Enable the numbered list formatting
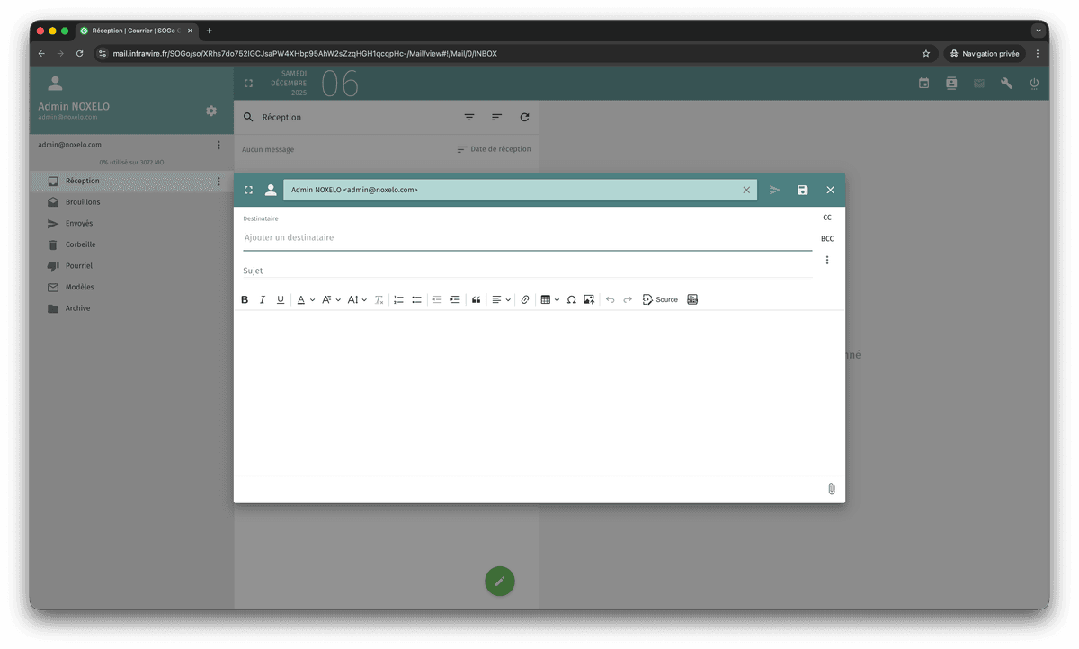This screenshot has width=1079, height=649. click(x=398, y=299)
